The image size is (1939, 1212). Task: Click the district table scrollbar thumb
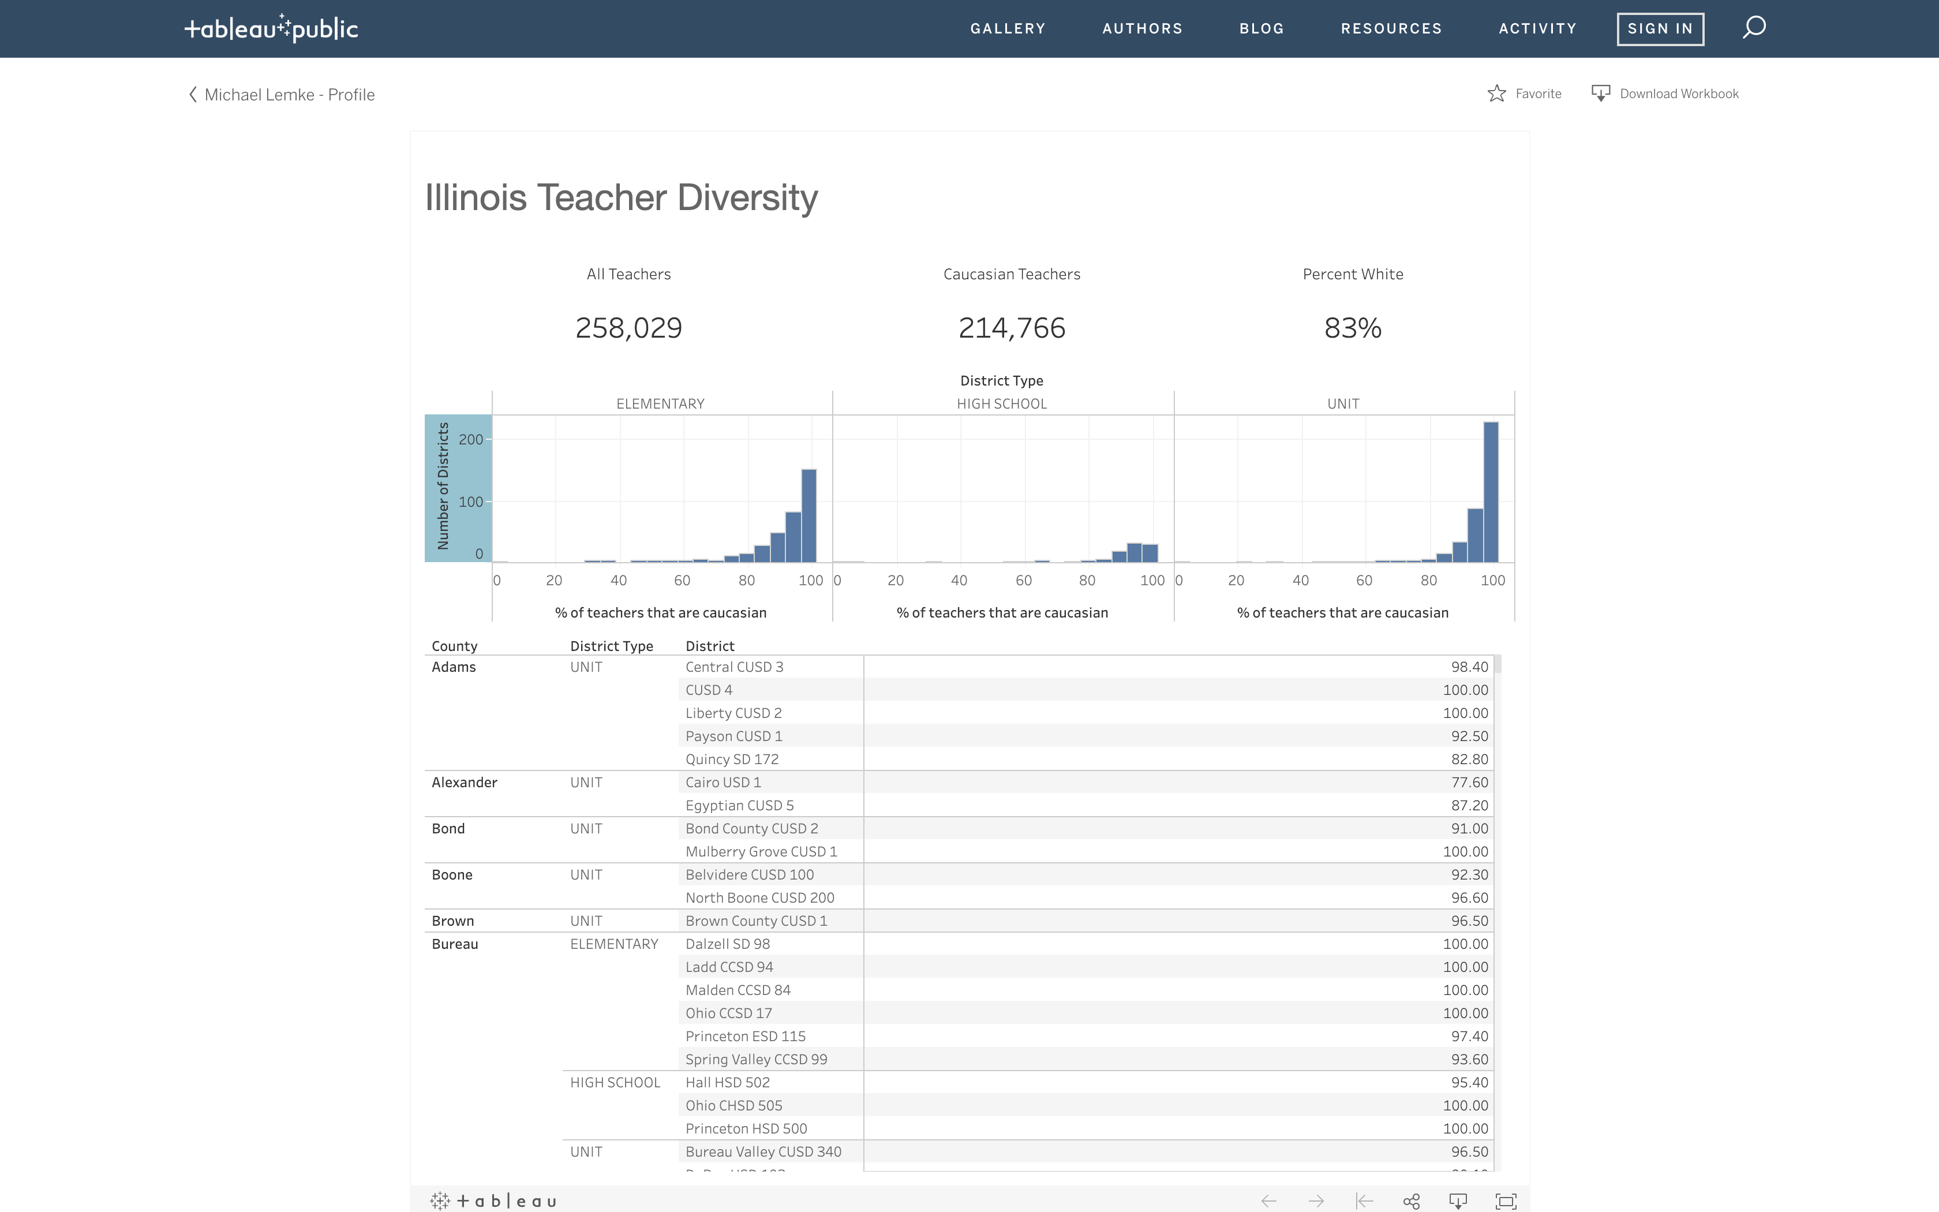1498,664
